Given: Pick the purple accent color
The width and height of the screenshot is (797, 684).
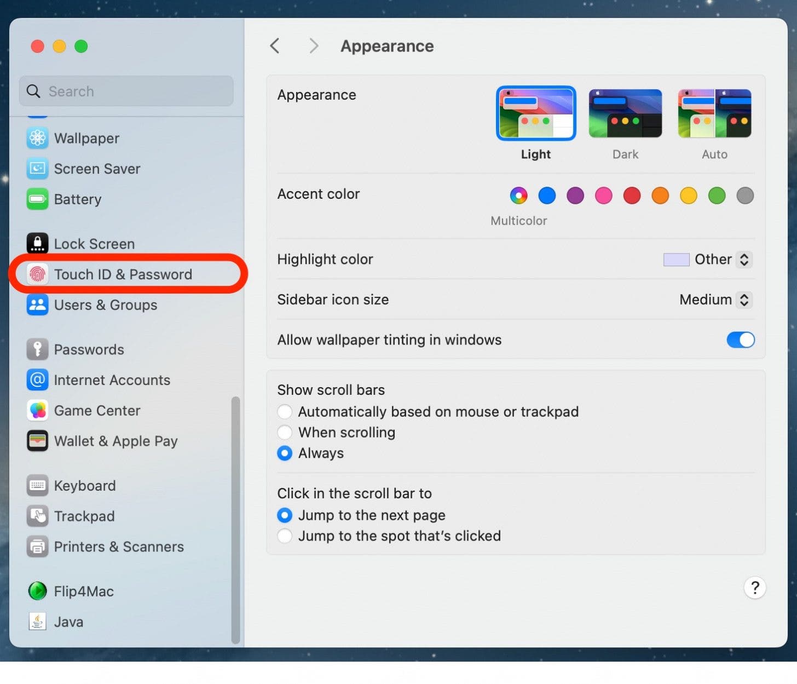Looking at the screenshot, I should click(x=575, y=196).
